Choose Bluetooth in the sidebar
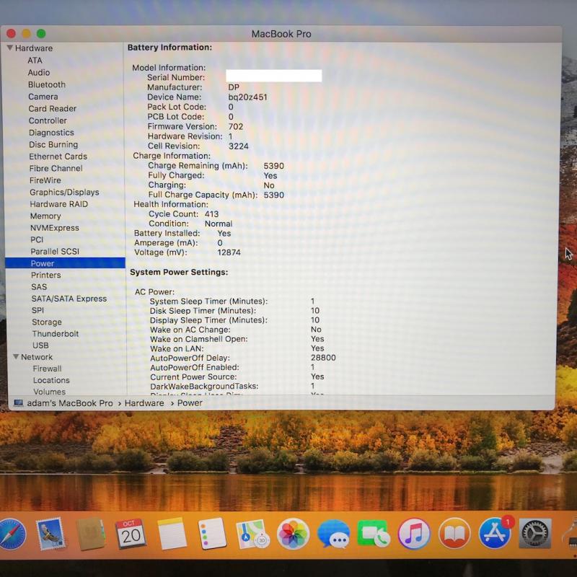The image size is (577, 577). tap(47, 84)
